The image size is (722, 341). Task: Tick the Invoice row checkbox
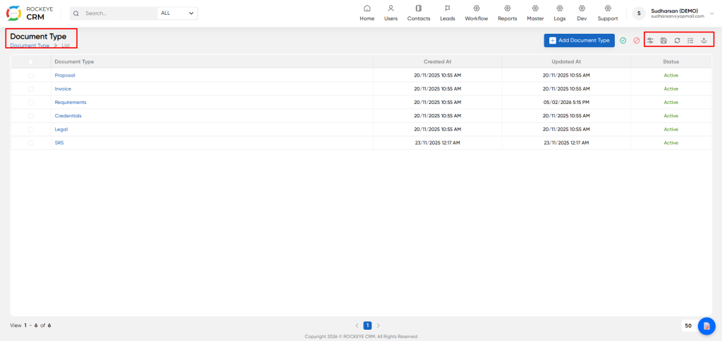coord(31,89)
